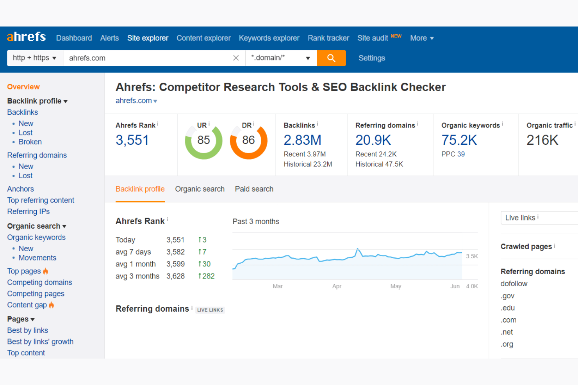
Task: Click inside the ahrefs.com search input field
Action: pyautogui.click(x=148, y=58)
